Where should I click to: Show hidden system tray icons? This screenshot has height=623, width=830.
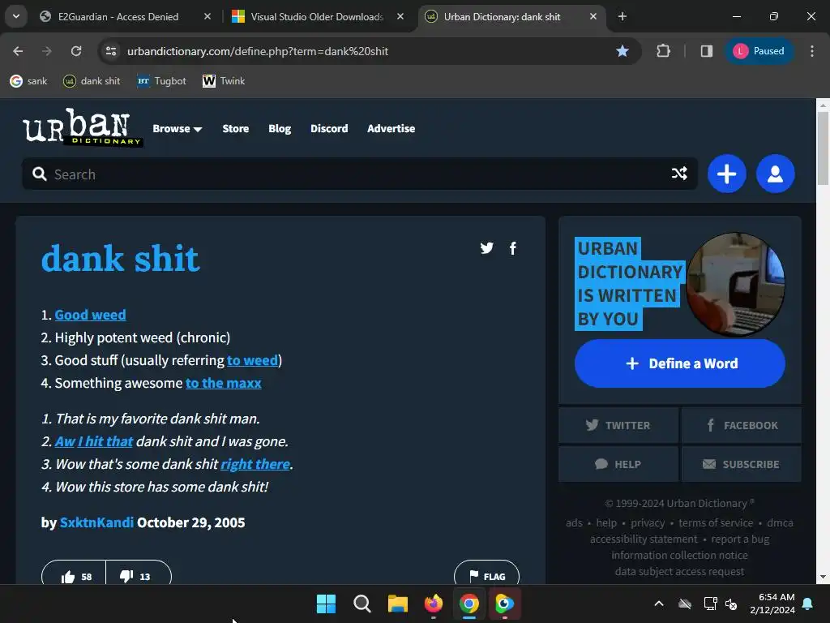coord(659,604)
